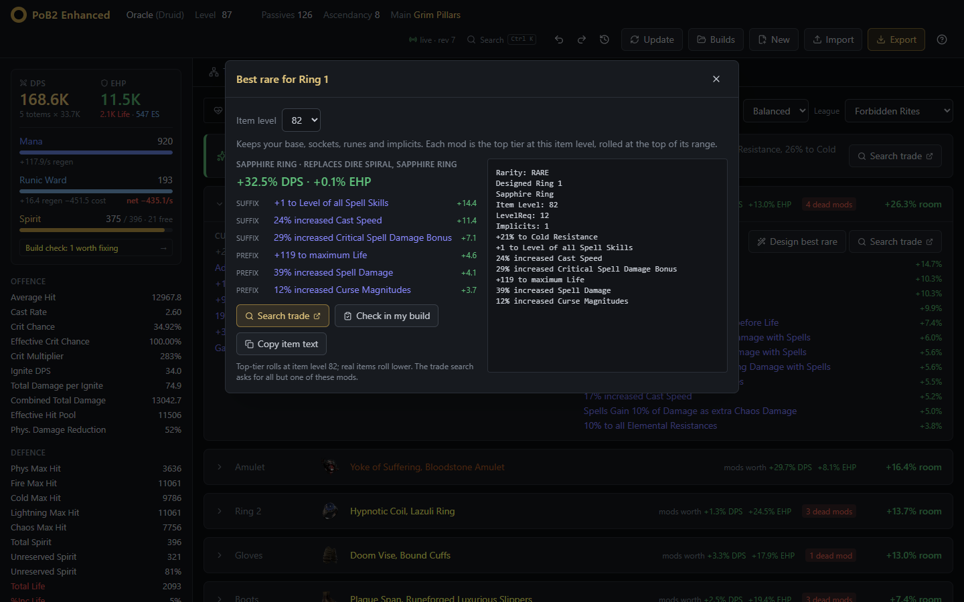Click '10% to all Elemental Resistances' mod
Viewport: 964px width, 602px height.
click(650, 425)
